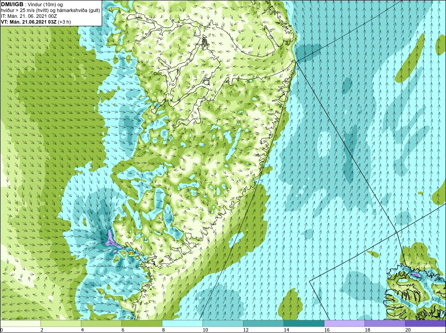Image resolution: width=446 pixels, height=333 pixels.
Task: Click the 'hviður > 25 m/s (hvítt)' description line
Action: pyautogui.click(x=50, y=10)
